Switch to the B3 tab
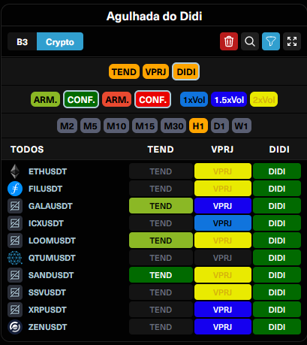The height and width of the screenshot is (345, 307). click(x=22, y=41)
